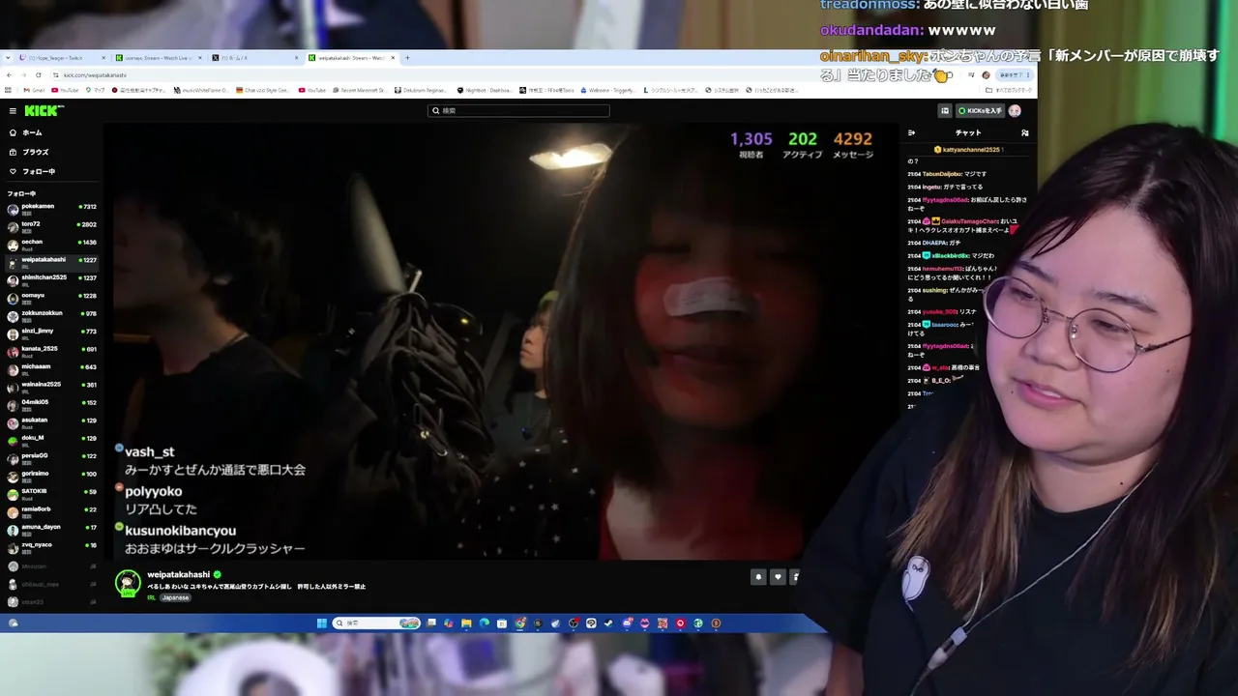Click the browser profile picture in toolbar
1238x696 pixels.
(986, 75)
